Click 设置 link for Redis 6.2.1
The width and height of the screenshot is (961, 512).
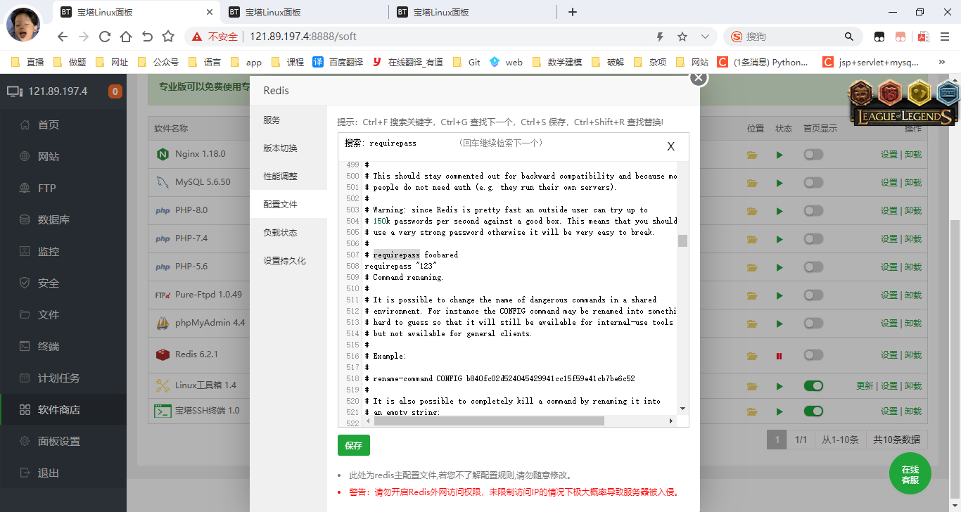[889, 355]
